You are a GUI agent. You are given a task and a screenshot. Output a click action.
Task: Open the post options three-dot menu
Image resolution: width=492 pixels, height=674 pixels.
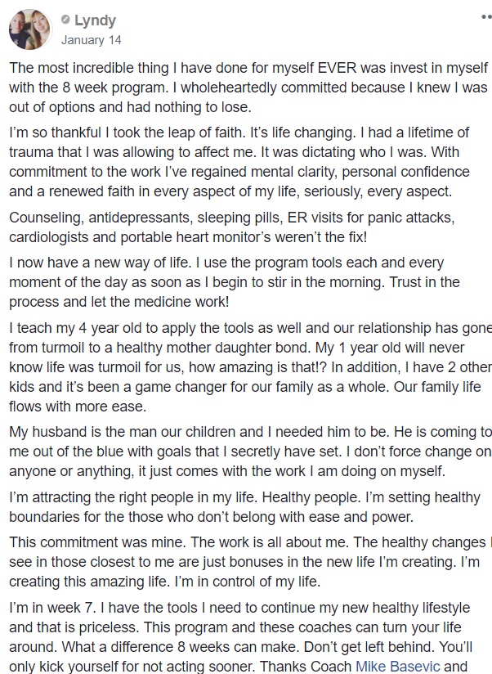coord(486,17)
